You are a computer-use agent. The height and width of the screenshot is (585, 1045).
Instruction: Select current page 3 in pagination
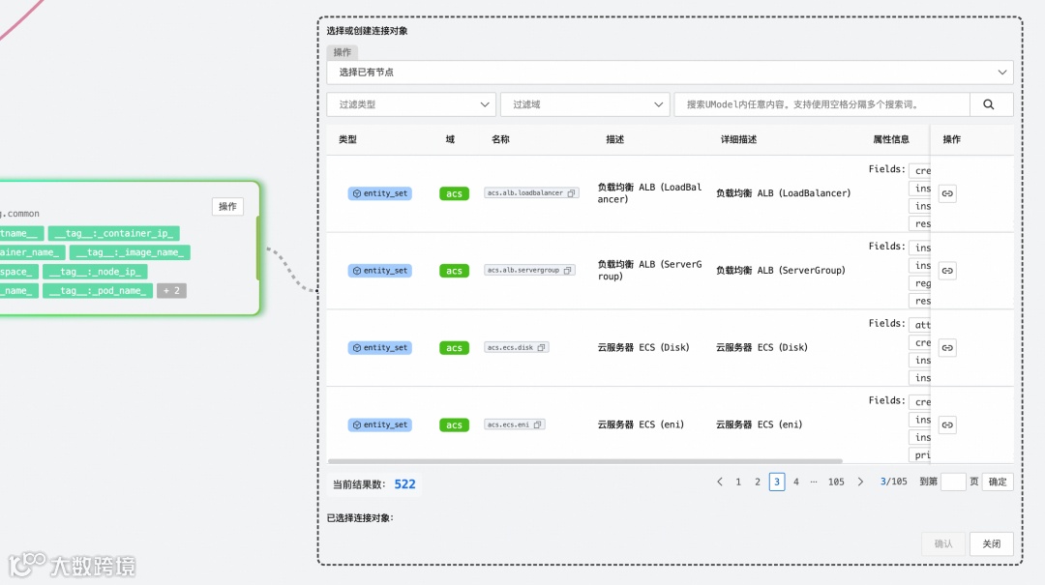(776, 482)
